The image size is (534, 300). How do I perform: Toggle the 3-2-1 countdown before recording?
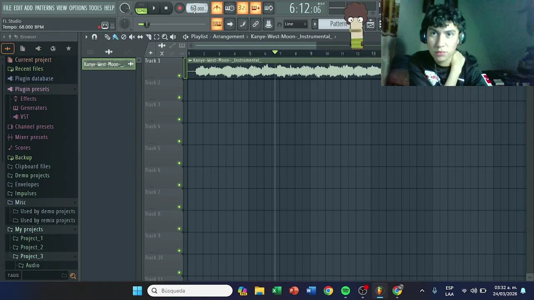click(242, 8)
